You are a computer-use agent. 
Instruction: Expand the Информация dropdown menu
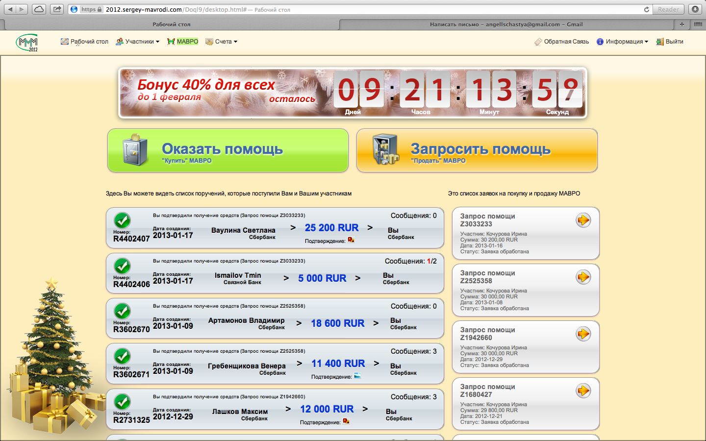click(x=623, y=42)
